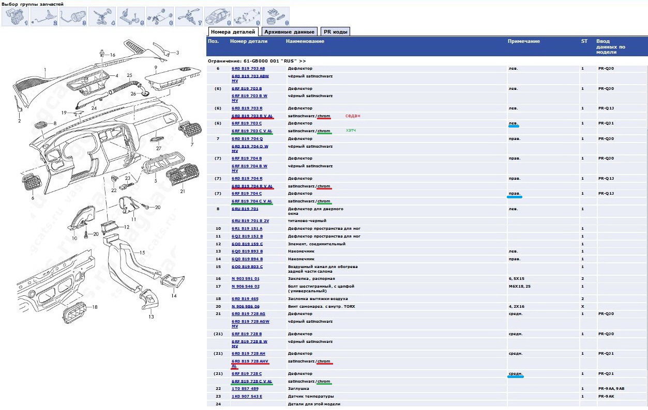Select parts group 8 car body icon
Screen dimensions: 648x410
pyautogui.click(x=218, y=17)
